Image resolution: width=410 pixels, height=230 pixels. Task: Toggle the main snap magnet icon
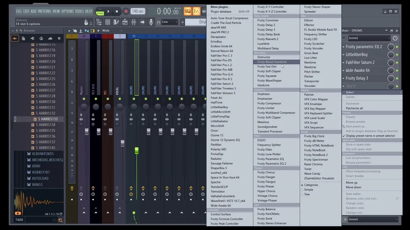point(158,22)
